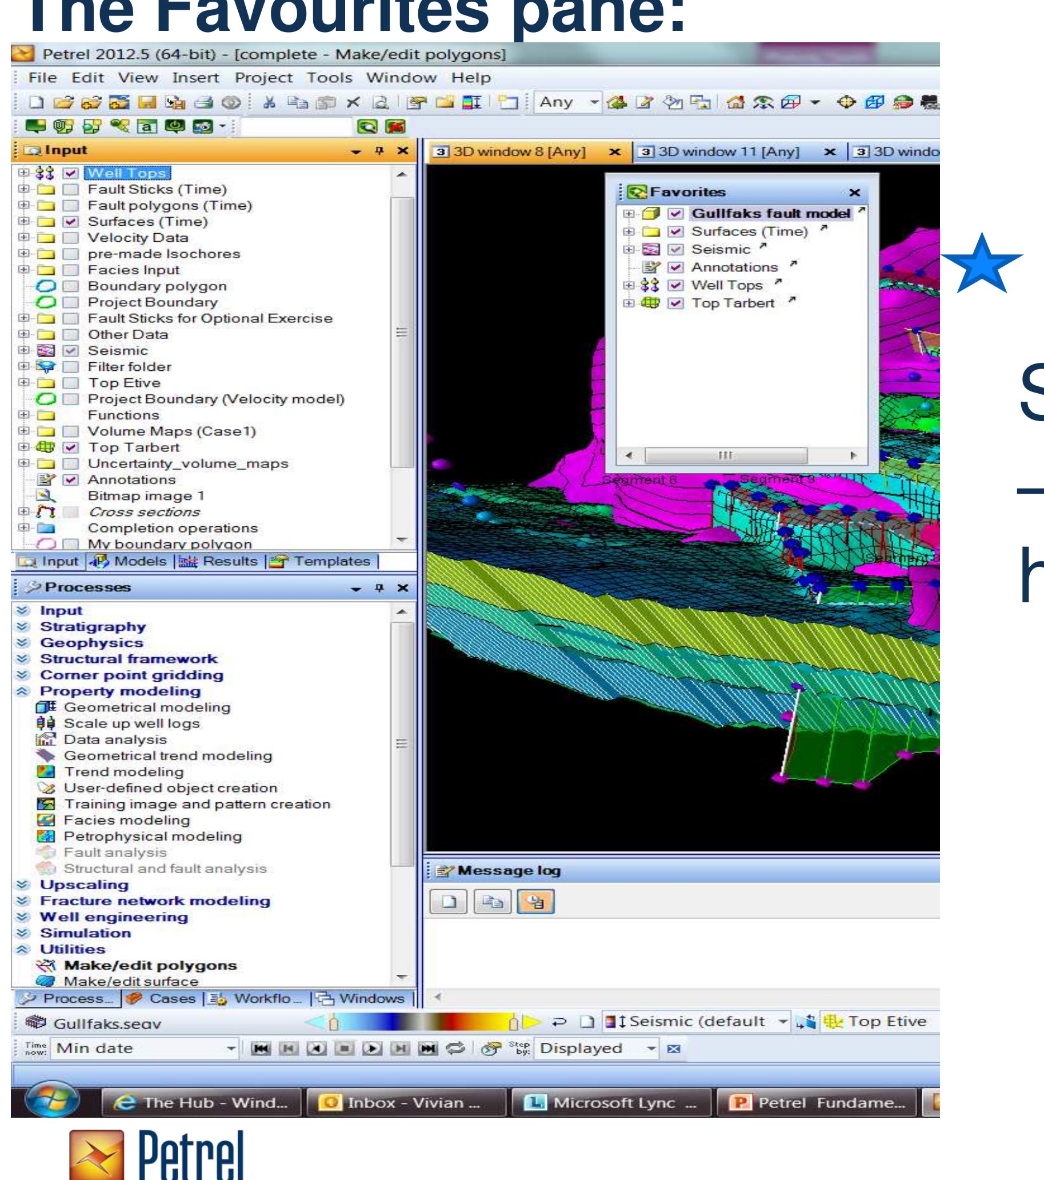Expand the Facies Input folder tree node

(23, 269)
